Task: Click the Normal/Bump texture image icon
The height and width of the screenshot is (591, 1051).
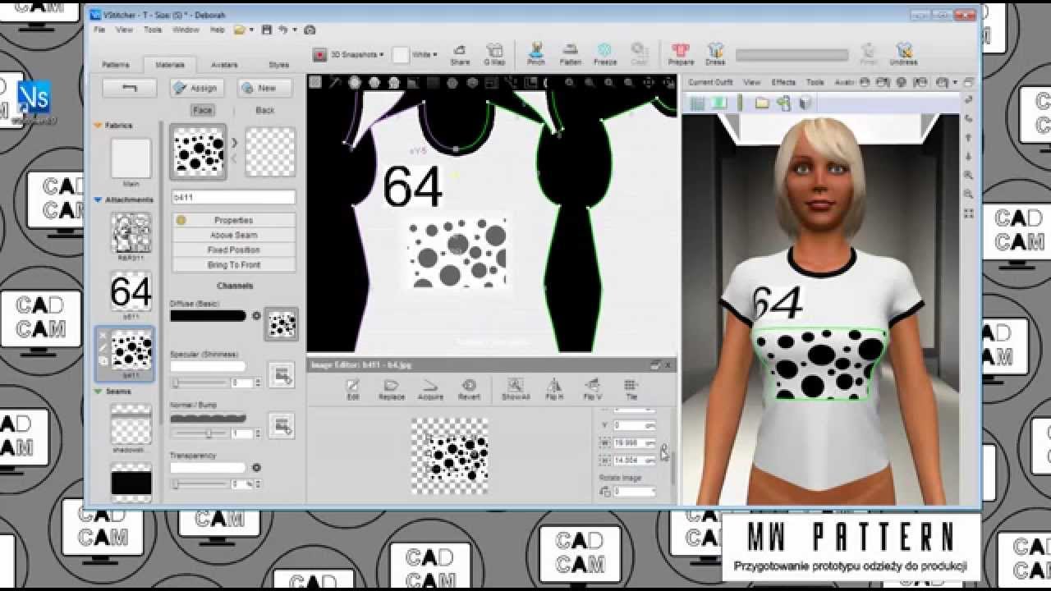Action: 282,425
